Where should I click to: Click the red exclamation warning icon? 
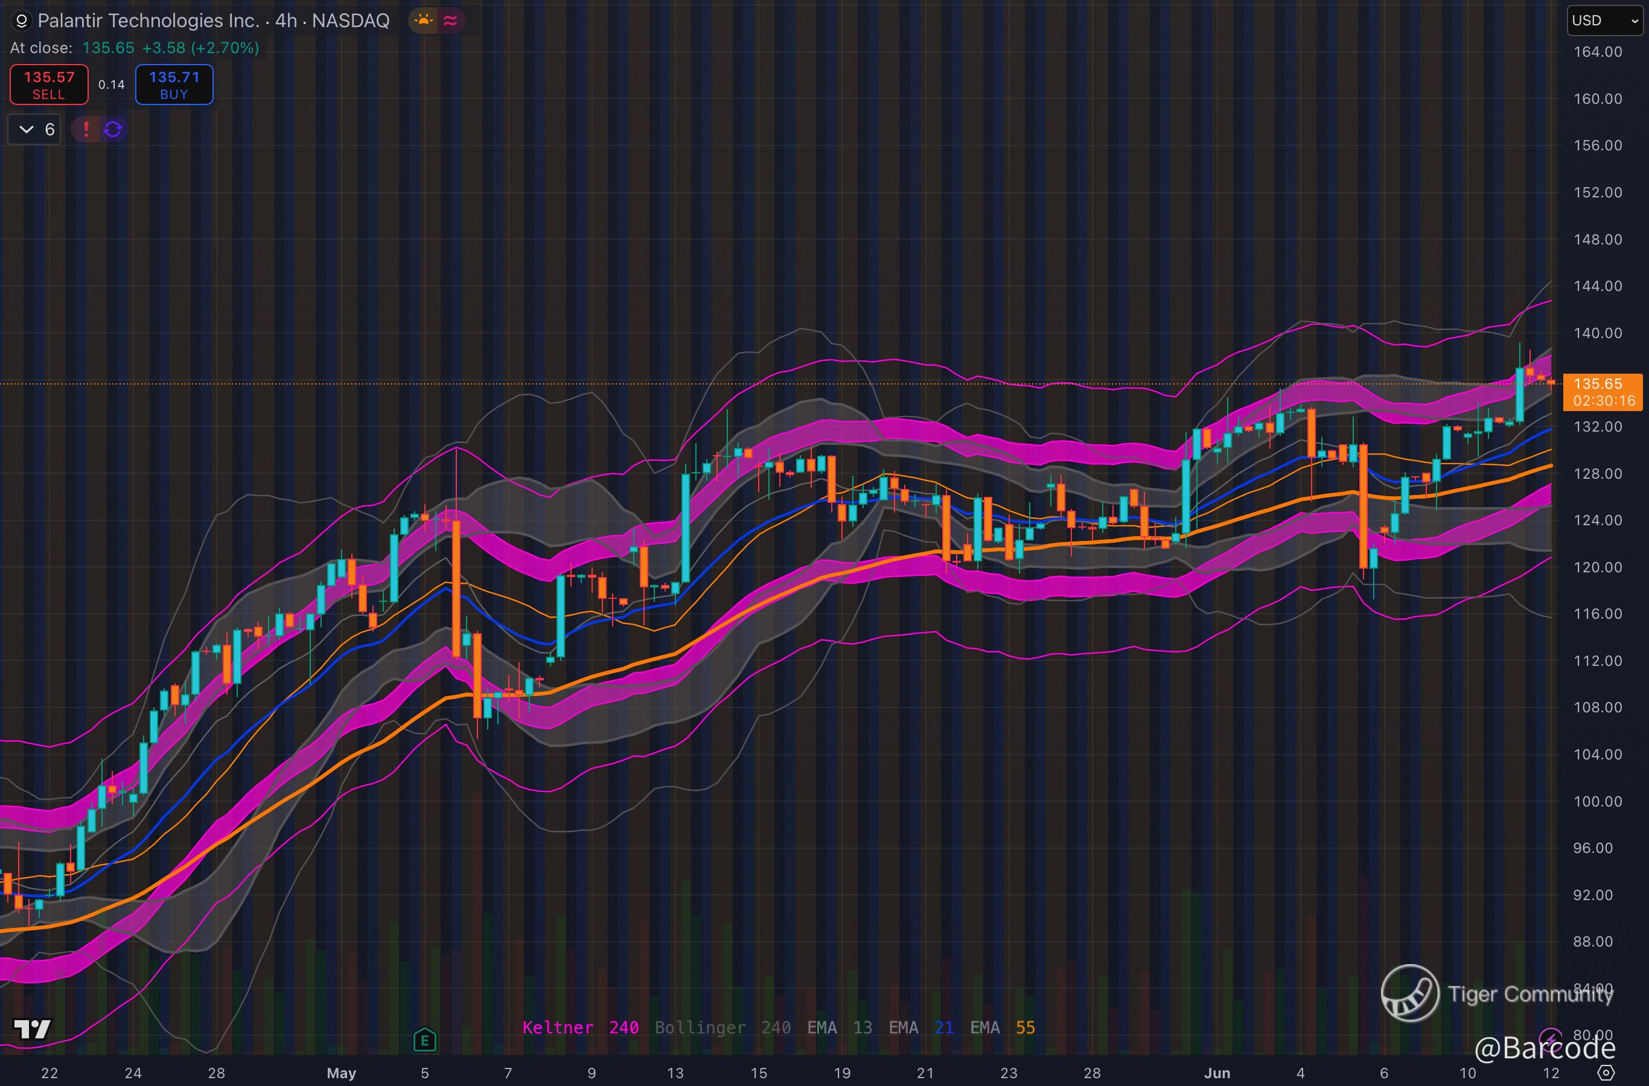86,130
